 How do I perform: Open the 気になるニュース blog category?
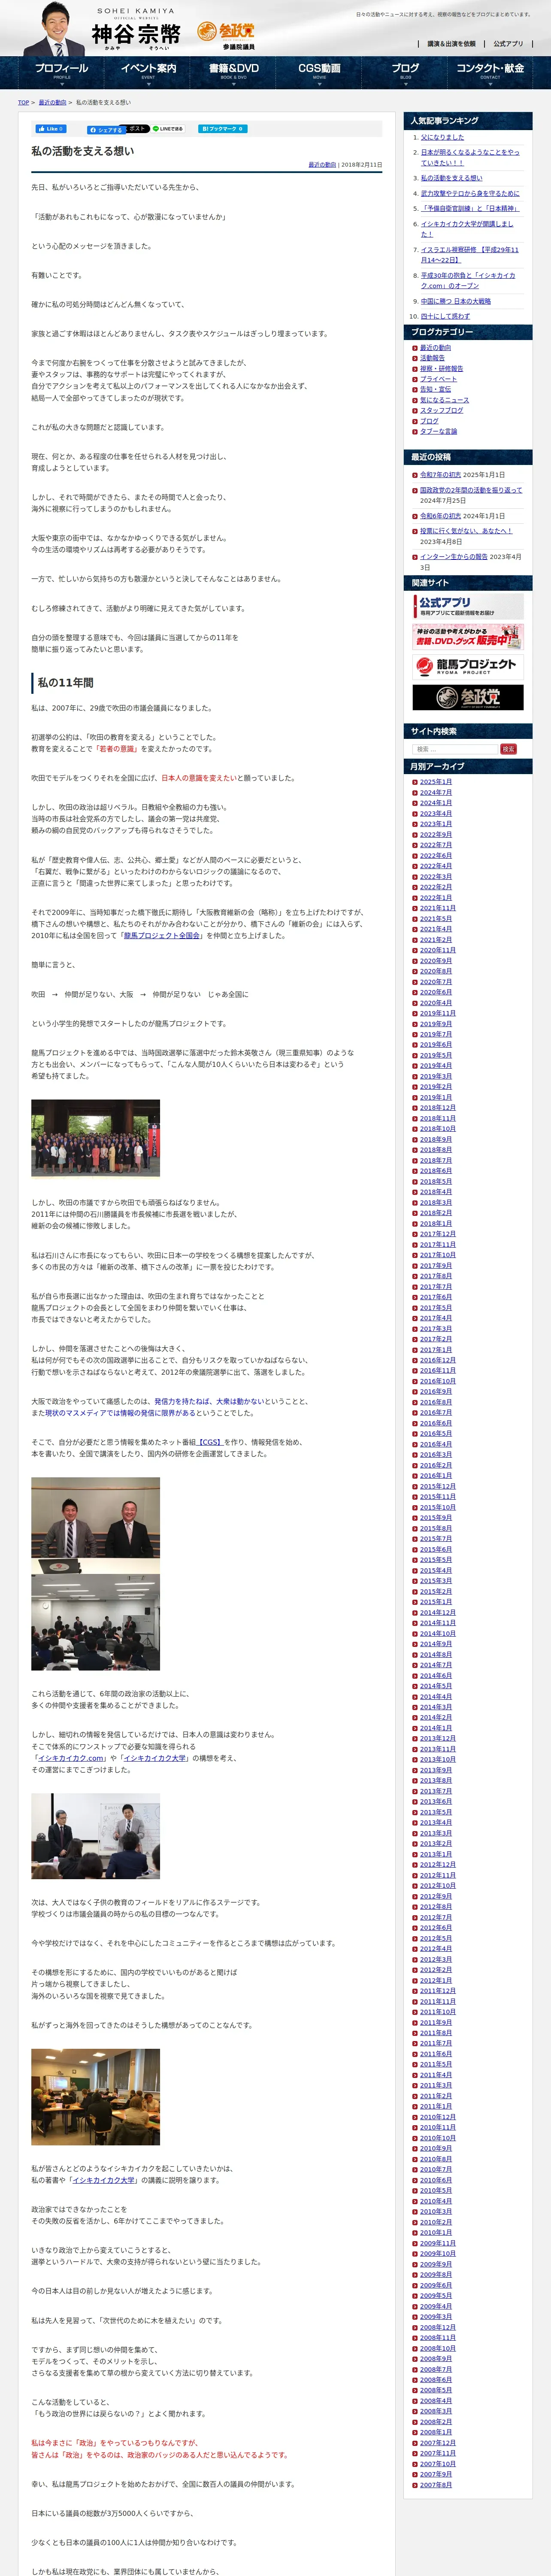click(444, 400)
